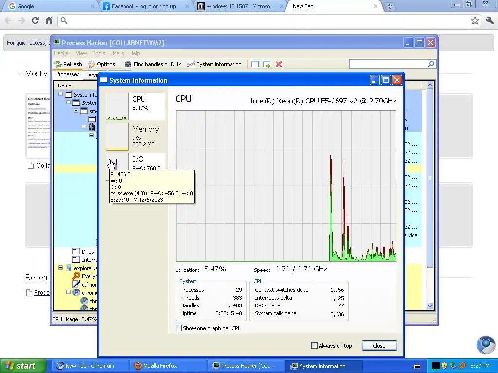Click Chromium home icon
The width and height of the screenshot is (498, 373).
pyautogui.click(x=49, y=20)
